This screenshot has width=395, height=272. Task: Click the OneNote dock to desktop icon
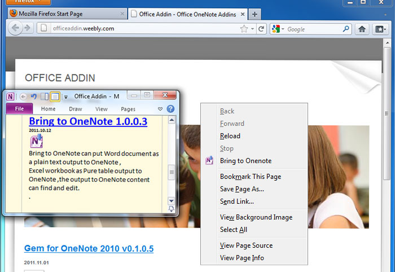(45, 96)
